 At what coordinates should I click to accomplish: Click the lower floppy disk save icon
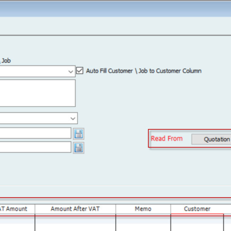[x=79, y=148]
